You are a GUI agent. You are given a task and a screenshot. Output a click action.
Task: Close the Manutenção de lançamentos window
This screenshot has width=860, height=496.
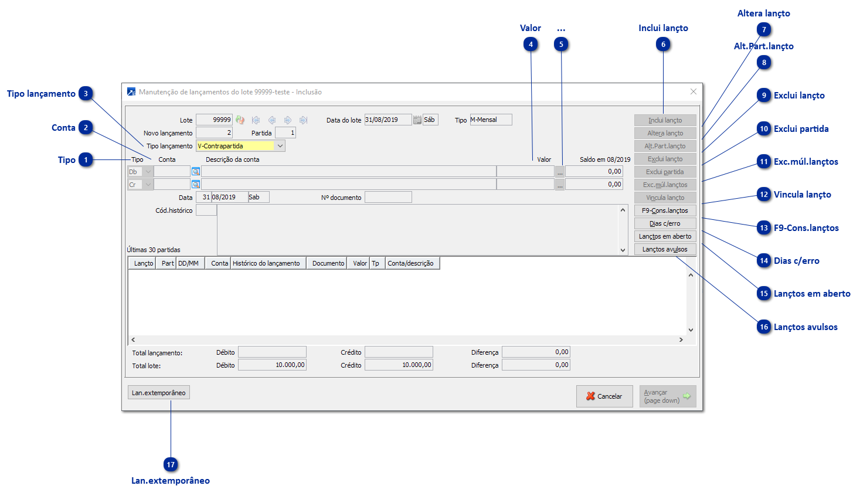(x=694, y=91)
